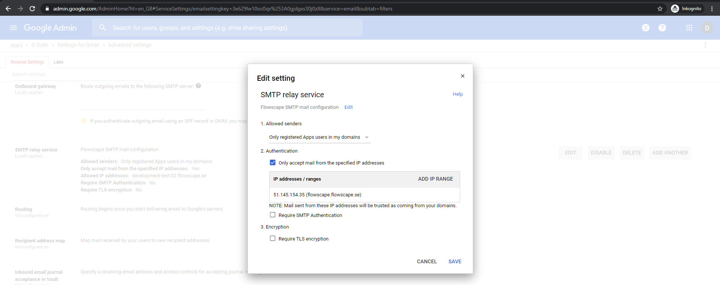Click the Outbound gateway help icon
Image resolution: width=720 pixels, height=285 pixels.
click(198, 86)
